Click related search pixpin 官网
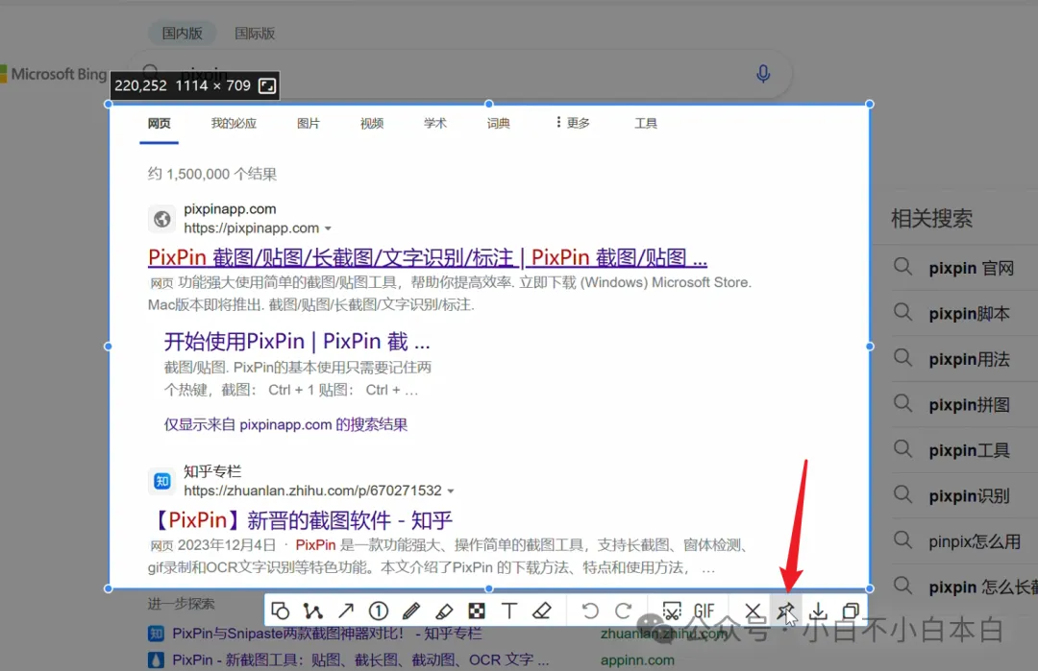The width and height of the screenshot is (1038, 671). pos(971,268)
